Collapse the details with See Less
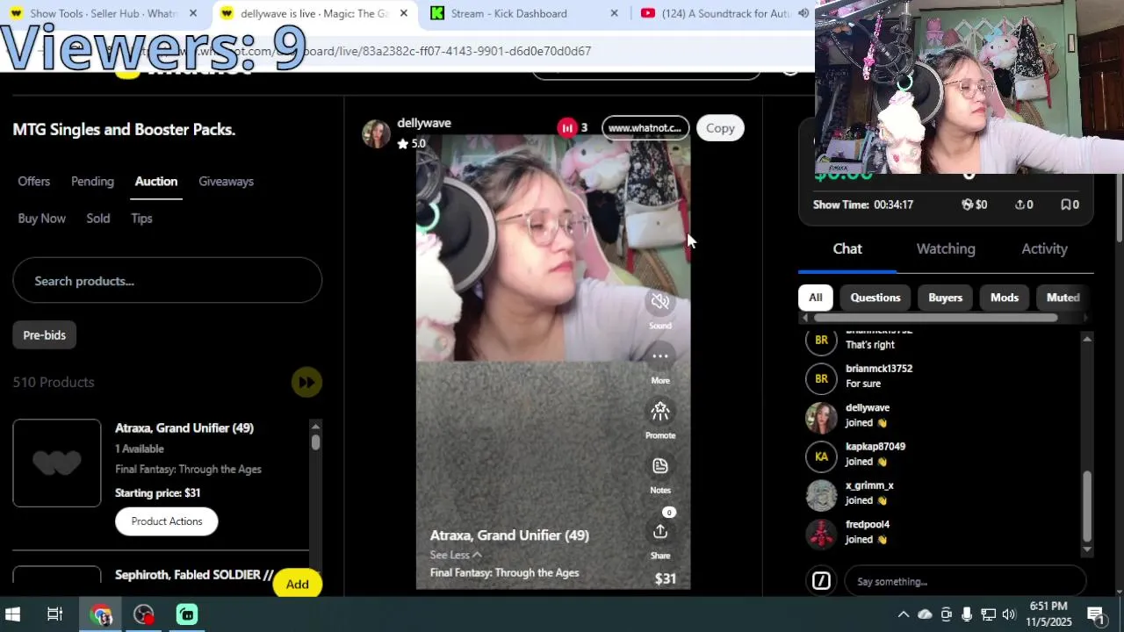1124x632 pixels. [455, 555]
